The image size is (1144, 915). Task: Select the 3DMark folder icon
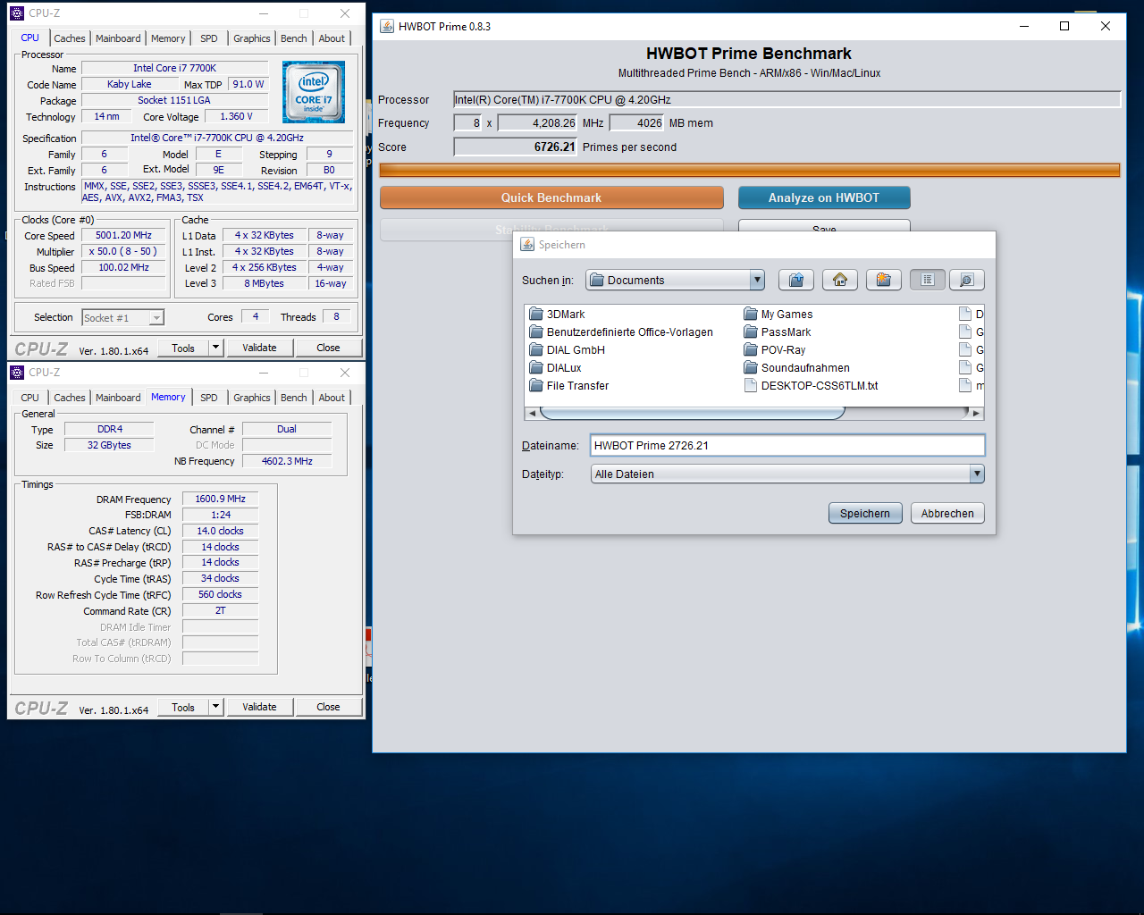536,314
